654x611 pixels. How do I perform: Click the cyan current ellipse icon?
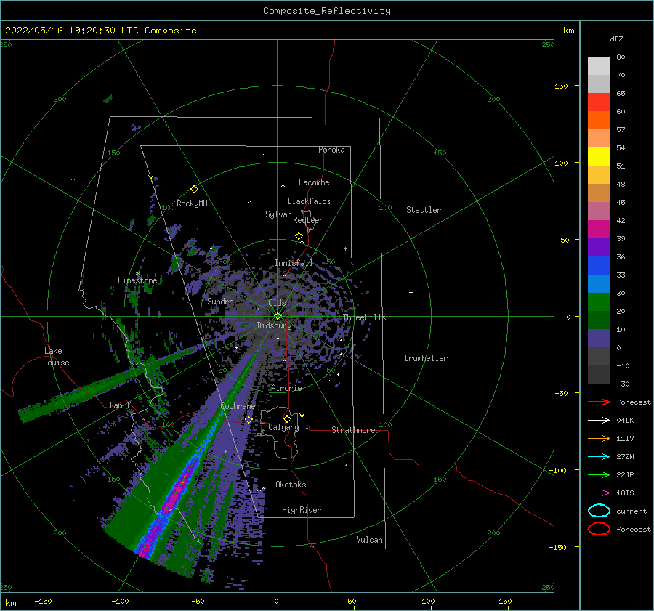(x=599, y=511)
